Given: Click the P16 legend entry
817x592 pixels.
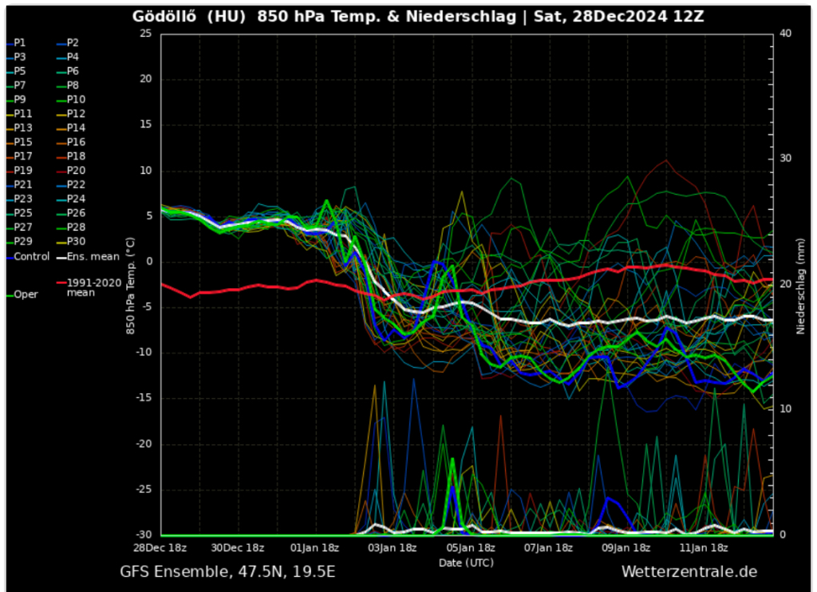Looking at the screenshot, I should [x=76, y=142].
